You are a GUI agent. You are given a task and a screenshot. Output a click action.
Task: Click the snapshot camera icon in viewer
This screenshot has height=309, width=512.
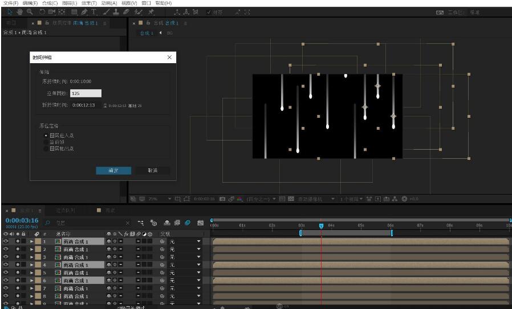click(222, 199)
